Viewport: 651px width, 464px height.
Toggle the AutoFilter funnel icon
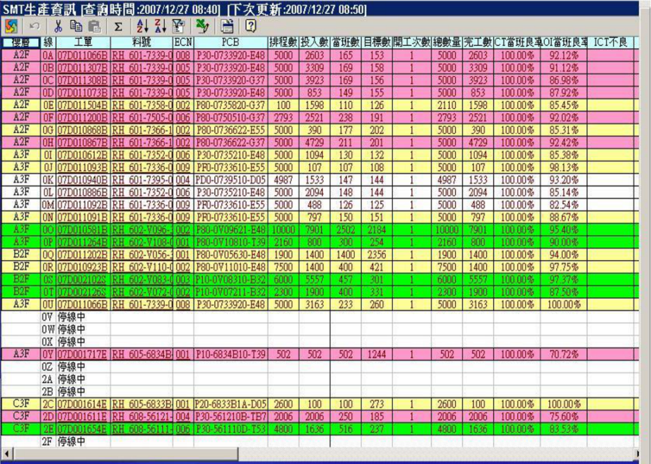coord(177,26)
